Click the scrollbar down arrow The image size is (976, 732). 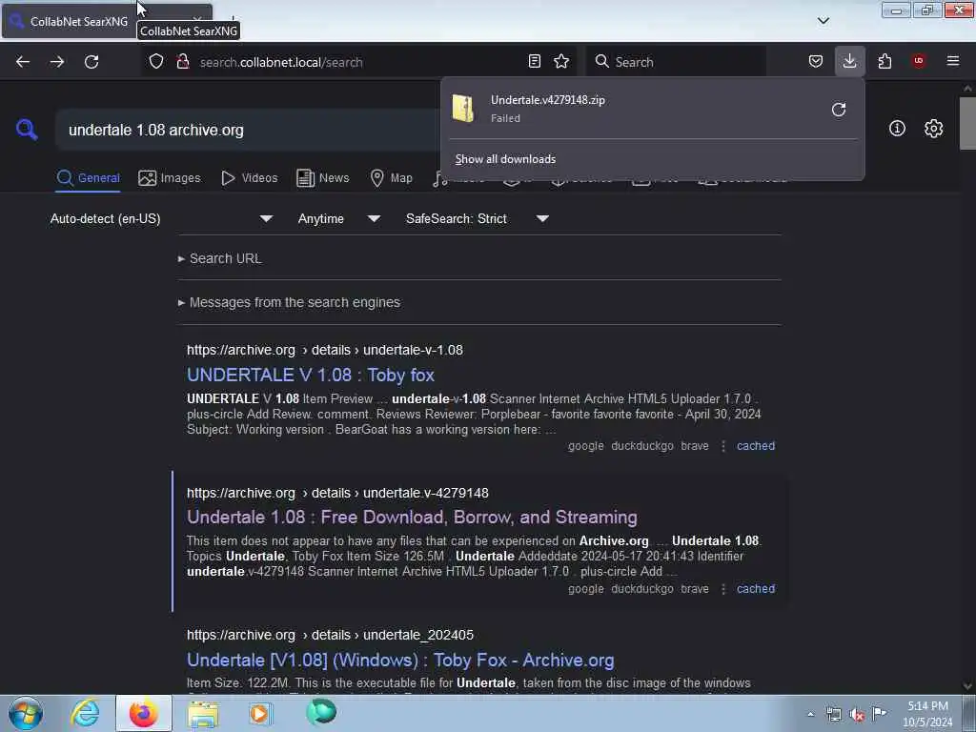tap(967, 686)
